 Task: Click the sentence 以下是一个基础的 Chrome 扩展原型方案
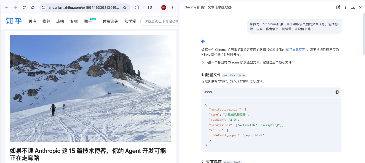[248, 62]
